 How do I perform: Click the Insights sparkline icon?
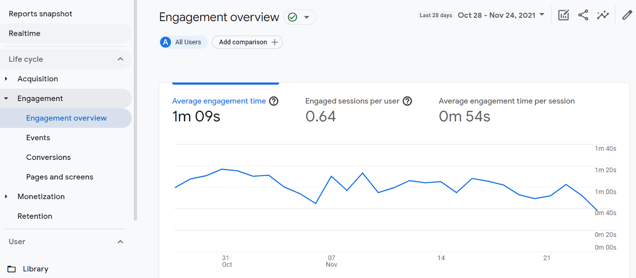[x=603, y=16]
